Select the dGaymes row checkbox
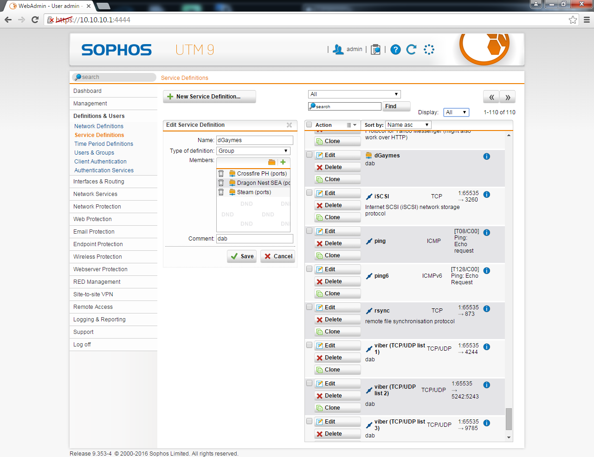 [309, 155]
